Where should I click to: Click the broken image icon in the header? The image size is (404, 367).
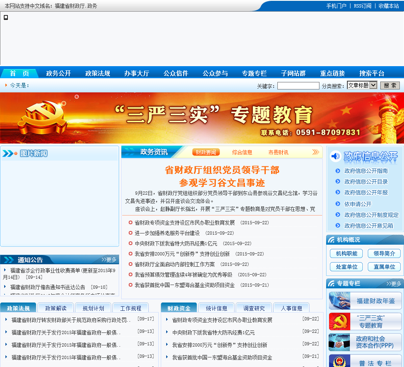pyautogui.click(x=6, y=17)
